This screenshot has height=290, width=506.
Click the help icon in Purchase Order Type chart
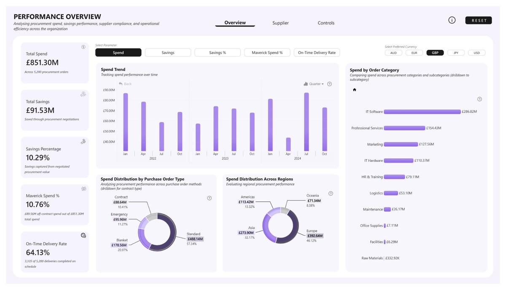coord(209,198)
